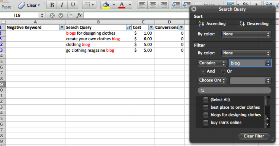Image resolution: width=279 pixels, height=146 pixels.
Task: Select cell 'blogs for designing clothes'
Action: 99,33
